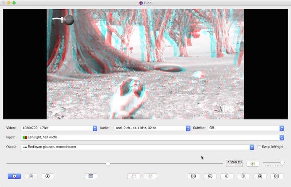291x187 pixels.
Task: Stop the video with the stop button
Action: 47,176
